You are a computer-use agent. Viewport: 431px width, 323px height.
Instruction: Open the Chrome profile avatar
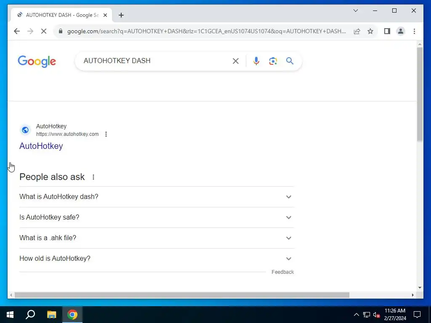(x=401, y=31)
